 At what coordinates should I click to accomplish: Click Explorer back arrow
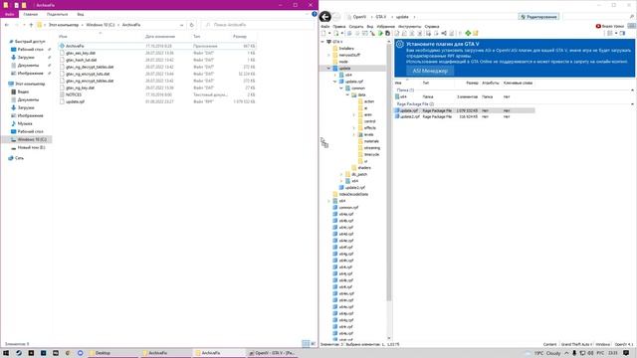pos(7,25)
